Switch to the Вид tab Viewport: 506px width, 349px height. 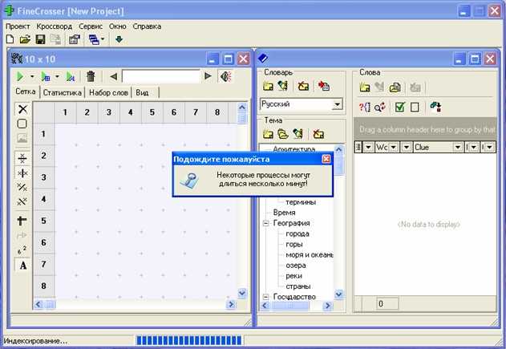pyautogui.click(x=142, y=92)
